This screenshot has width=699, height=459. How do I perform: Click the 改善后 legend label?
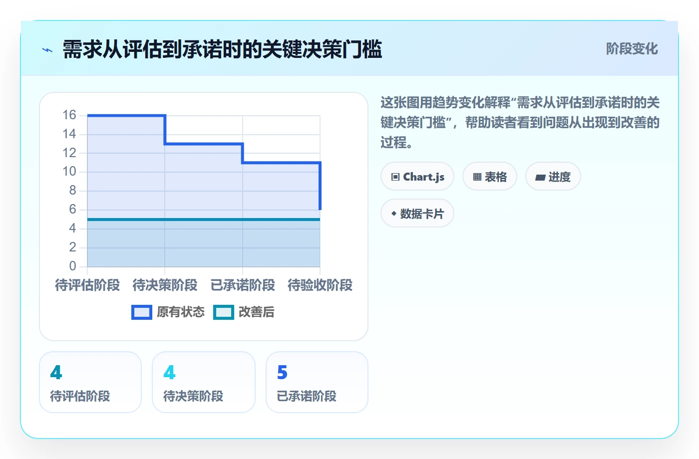pyautogui.click(x=257, y=312)
